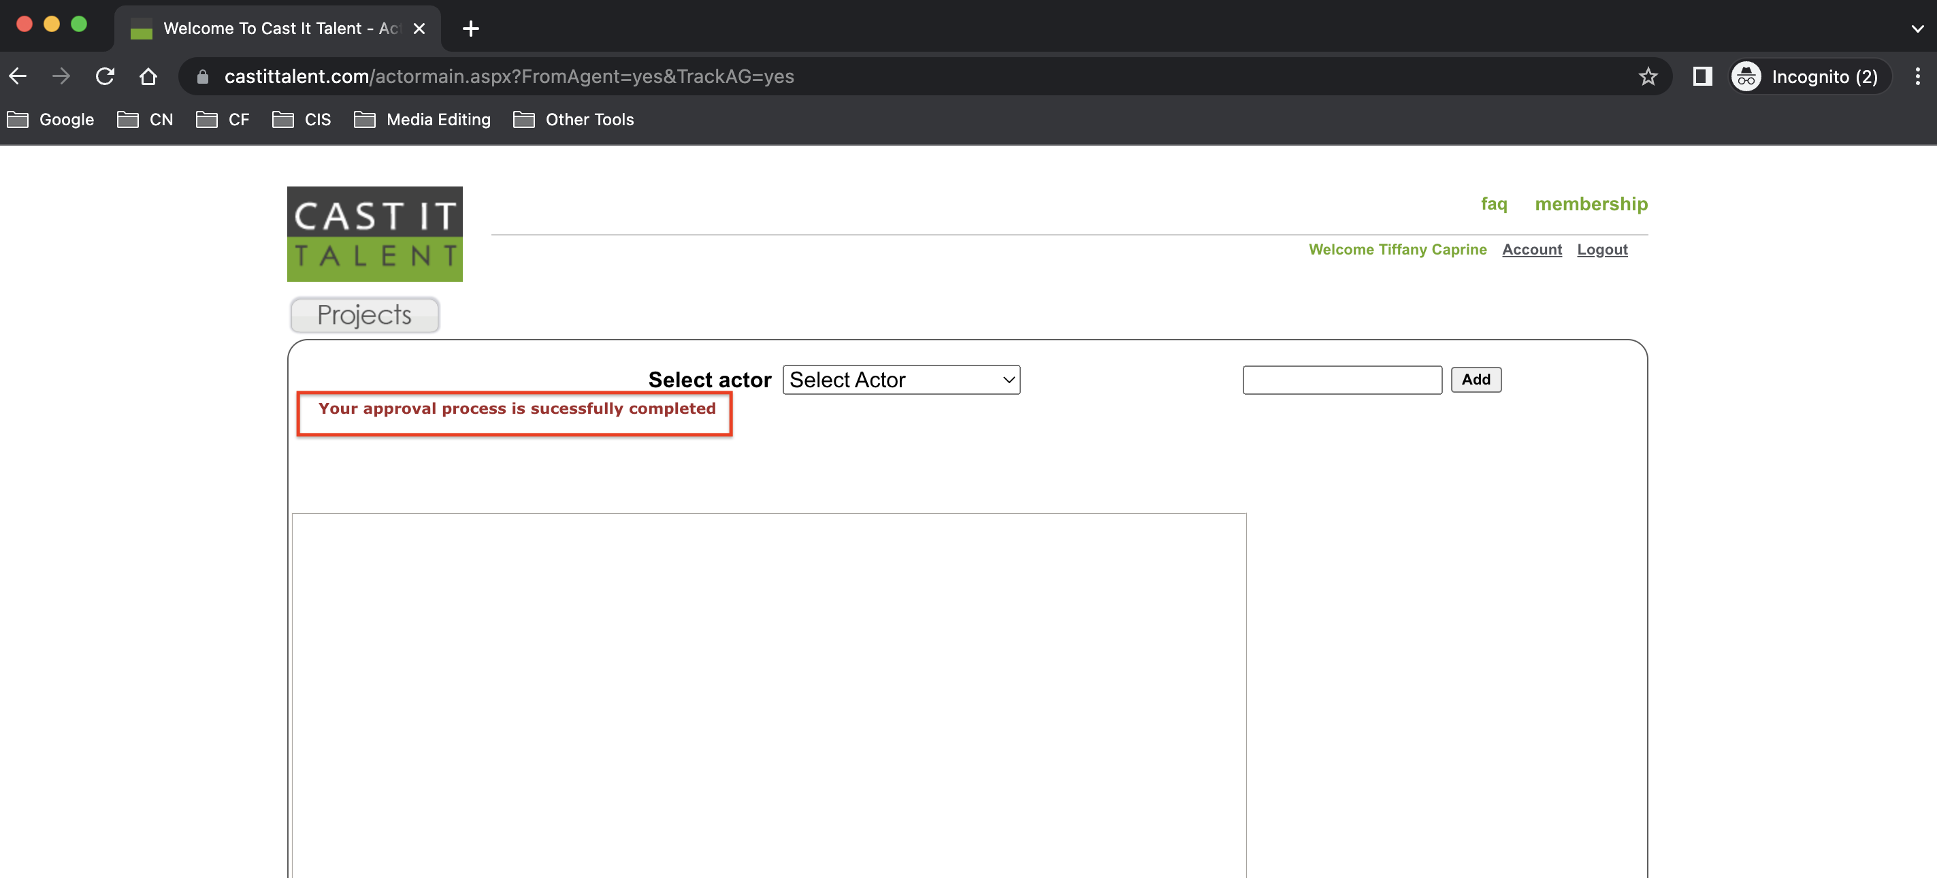
Task: Open the Select Actor dropdown
Action: tap(900, 380)
